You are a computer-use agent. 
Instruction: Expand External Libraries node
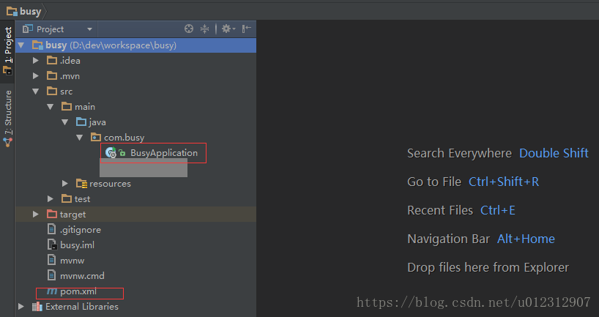click(x=21, y=306)
